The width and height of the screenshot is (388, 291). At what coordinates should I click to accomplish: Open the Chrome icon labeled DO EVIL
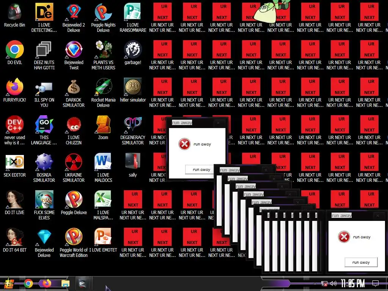coord(15,50)
